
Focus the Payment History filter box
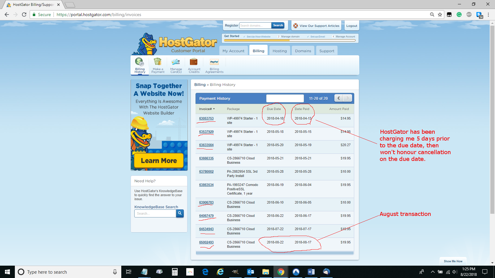(285, 98)
